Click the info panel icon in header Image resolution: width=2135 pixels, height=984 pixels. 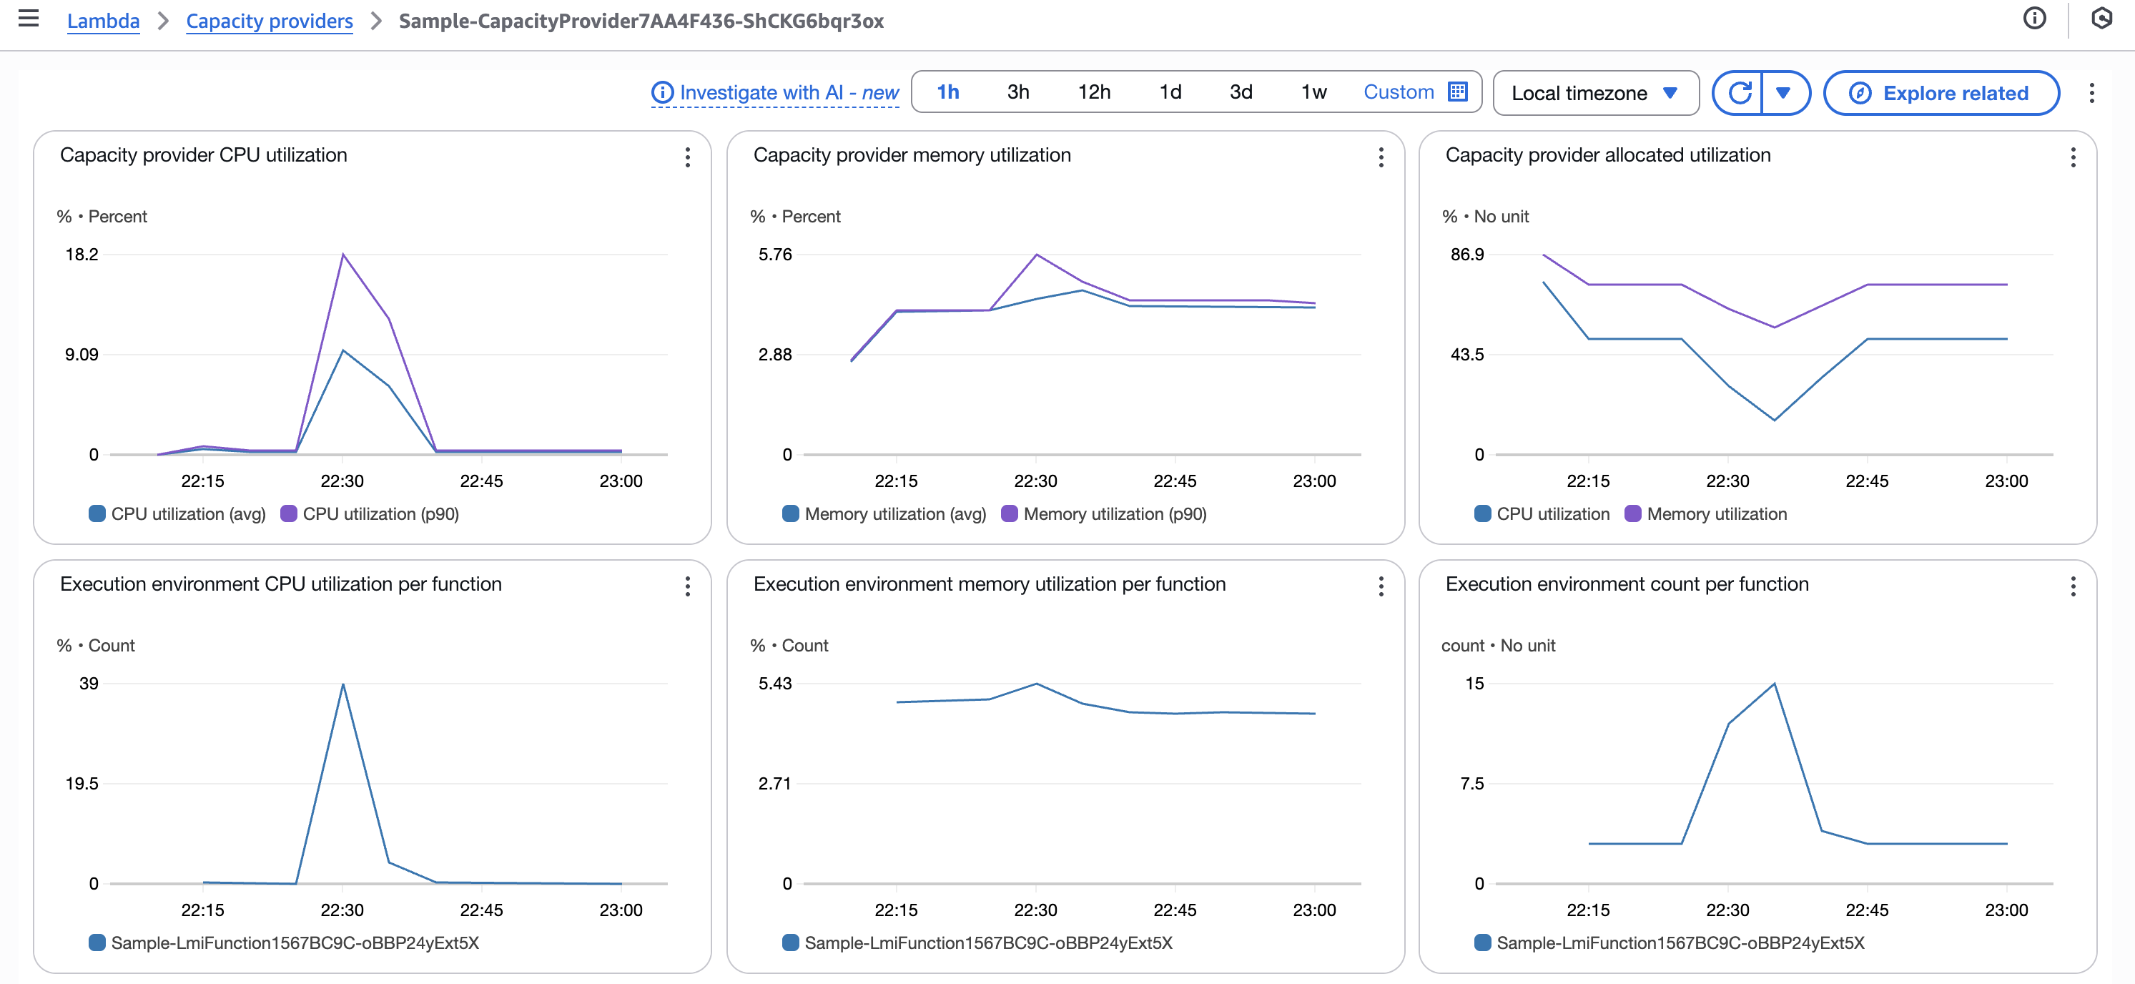tap(2034, 19)
